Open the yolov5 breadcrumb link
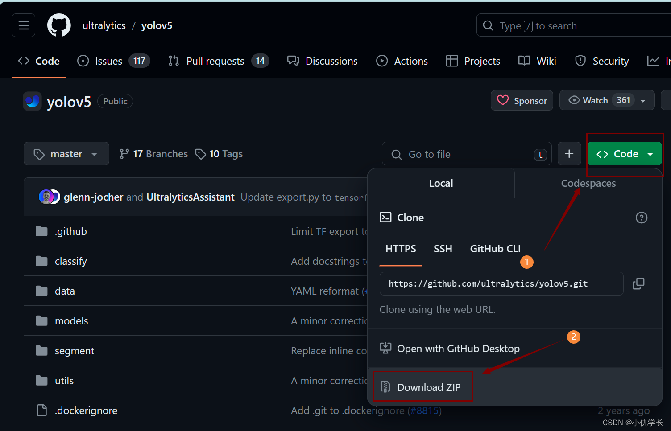 157,25
